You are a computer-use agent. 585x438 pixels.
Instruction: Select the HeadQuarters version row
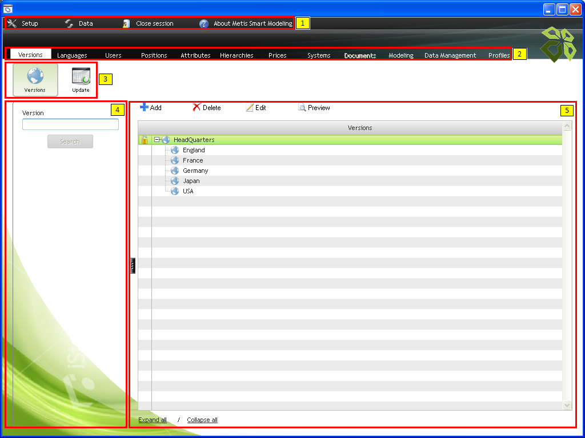[x=350, y=140]
